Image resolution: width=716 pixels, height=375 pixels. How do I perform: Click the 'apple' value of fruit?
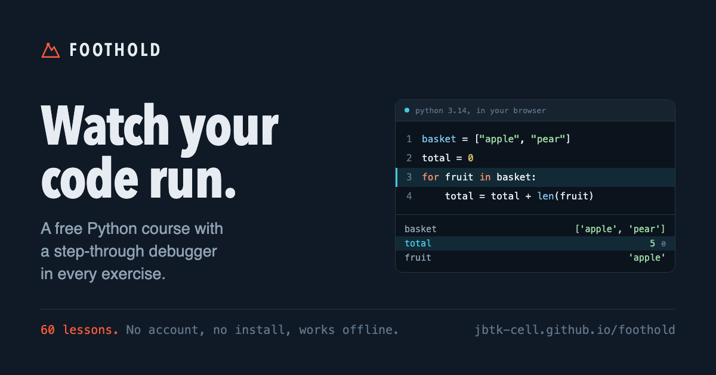pos(647,258)
